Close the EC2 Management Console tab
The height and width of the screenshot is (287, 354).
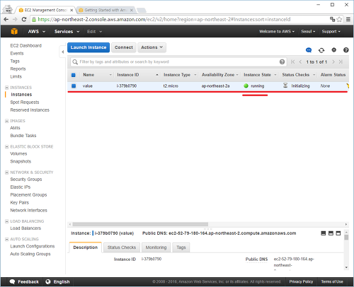click(x=72, y=10)
